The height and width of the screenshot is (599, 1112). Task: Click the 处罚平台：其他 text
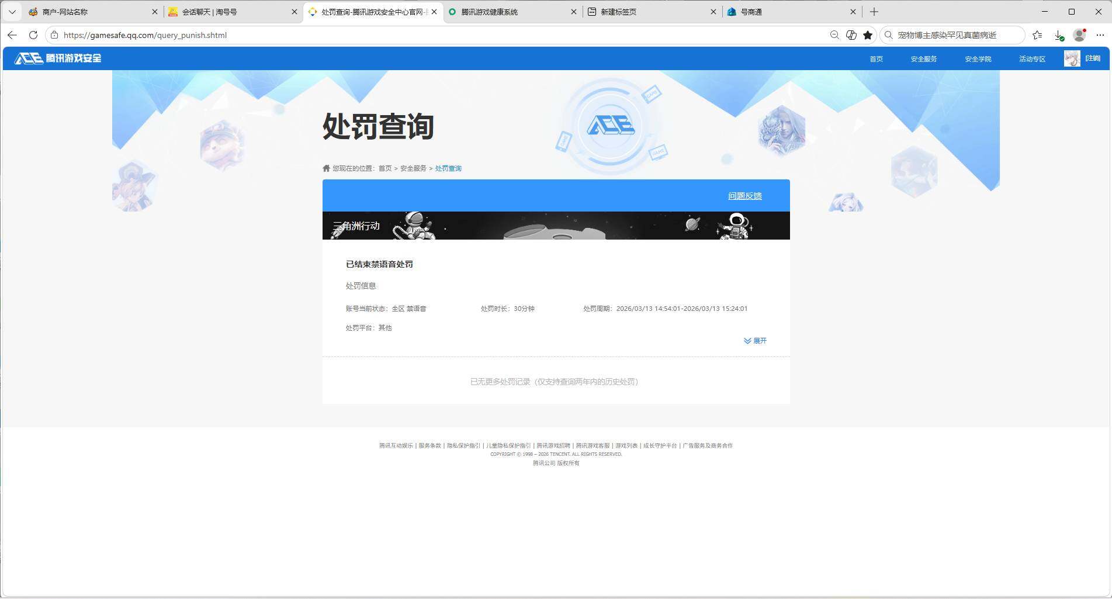tap(369, 328)
